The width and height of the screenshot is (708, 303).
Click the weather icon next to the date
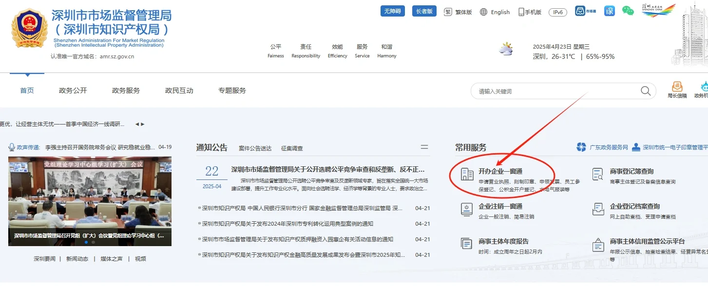pyautogui.click(x=506, y=48)
